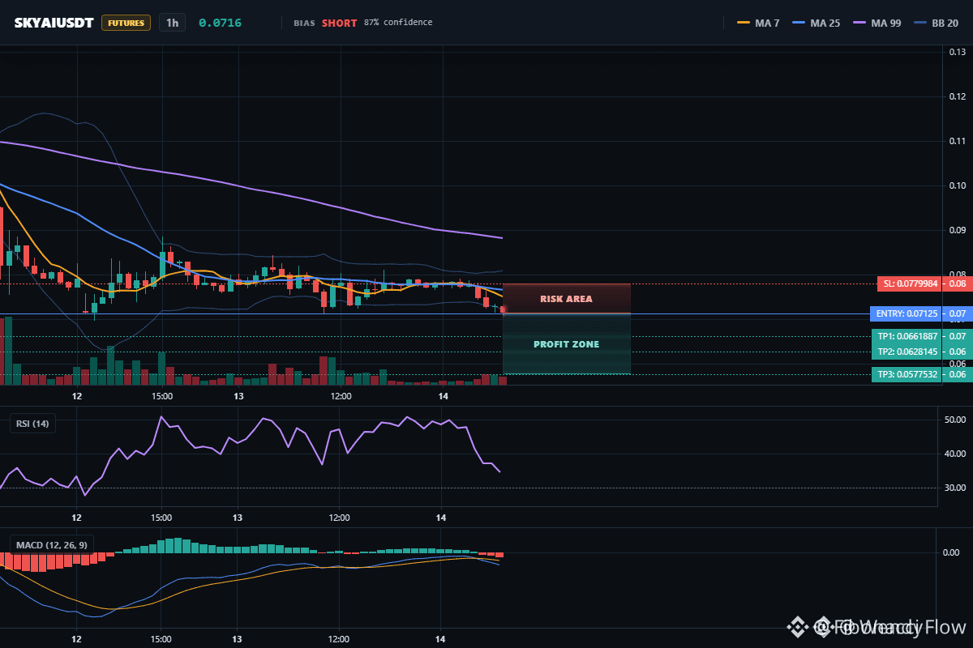
Task: Toggle the BB 20 legend entry
Action: pyautogui.click(x=935, y=23)
